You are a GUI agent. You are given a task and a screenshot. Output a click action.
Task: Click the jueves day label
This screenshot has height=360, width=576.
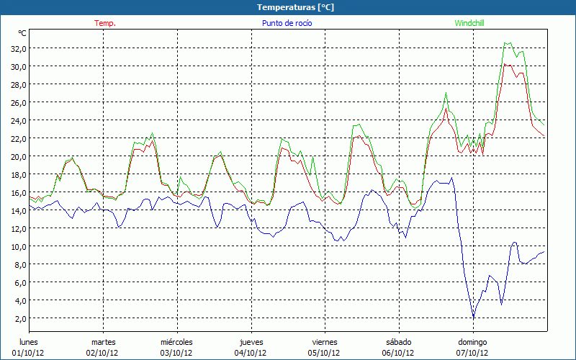(251, 342)
